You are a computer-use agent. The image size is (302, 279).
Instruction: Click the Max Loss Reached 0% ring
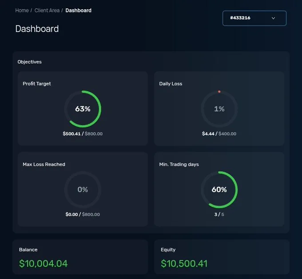pyautogui.click(x=83, y=190)
